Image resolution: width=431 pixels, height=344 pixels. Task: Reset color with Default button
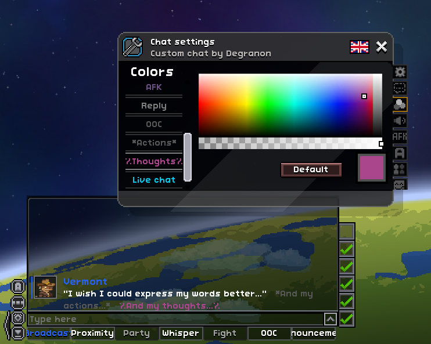[311, 169]
